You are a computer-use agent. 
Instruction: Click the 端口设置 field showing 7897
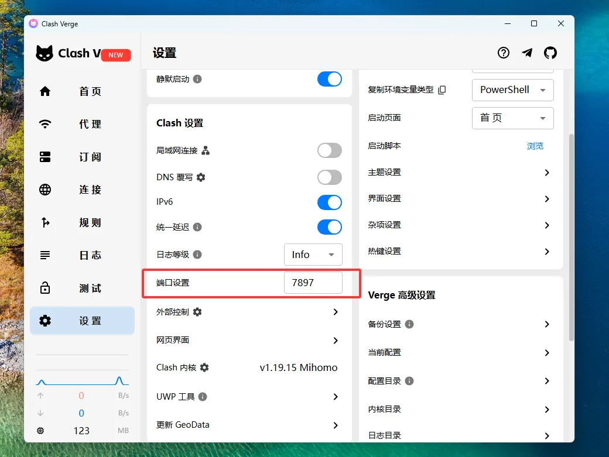pos(313,283)
